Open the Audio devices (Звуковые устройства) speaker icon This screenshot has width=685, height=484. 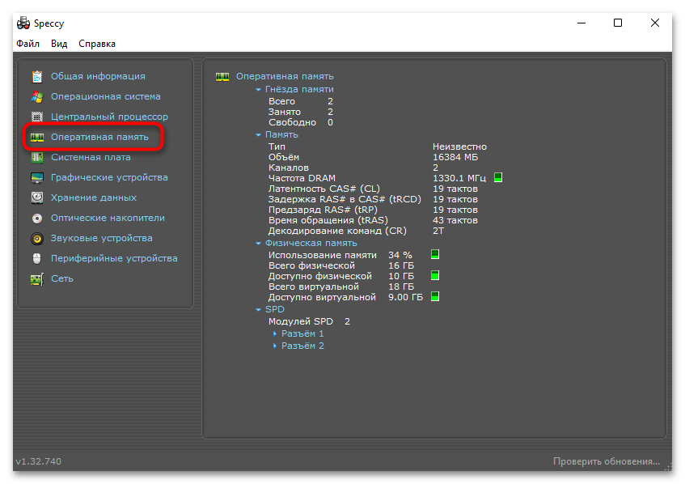click(x=37, y=239)
